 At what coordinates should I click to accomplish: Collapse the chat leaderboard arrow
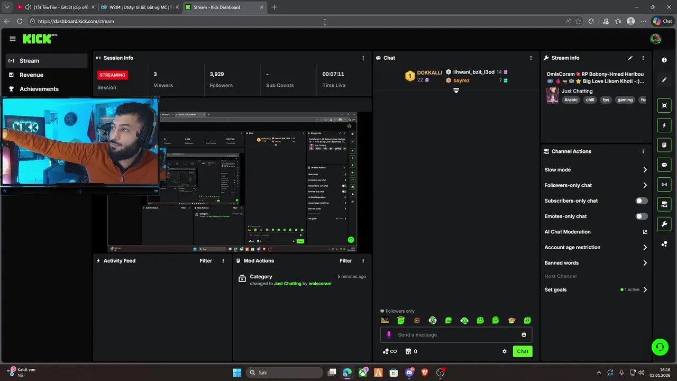click(x=456, y=91)
